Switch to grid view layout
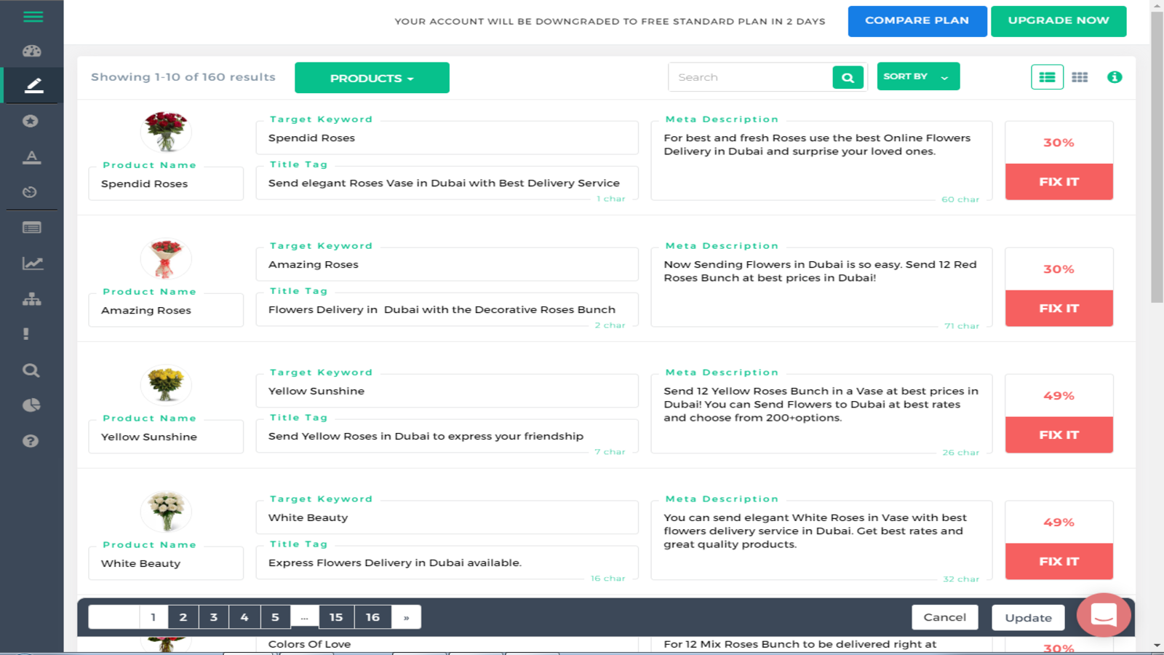The image size is (1164, 655). coord(1080,76)
